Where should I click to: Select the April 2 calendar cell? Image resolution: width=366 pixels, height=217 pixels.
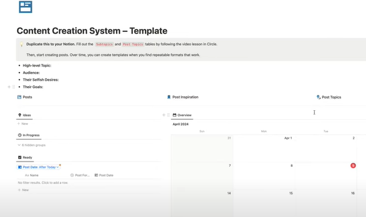pos(325,149)
